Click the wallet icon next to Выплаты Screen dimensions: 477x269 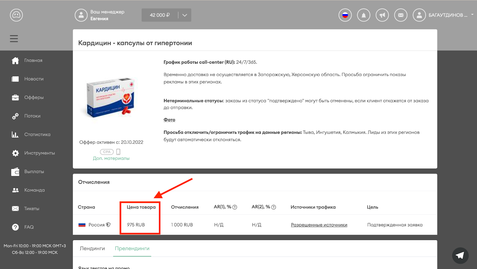pos(15,172)
